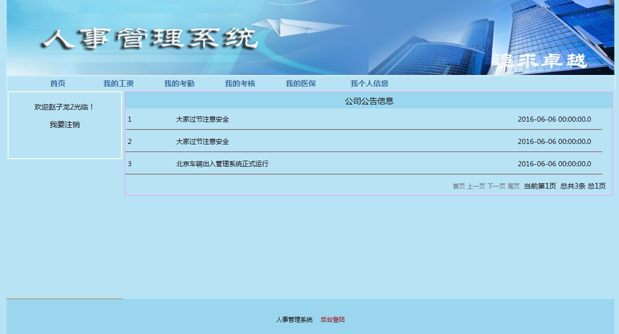Open 后台登陆 admin login link

tap(332, 319)
